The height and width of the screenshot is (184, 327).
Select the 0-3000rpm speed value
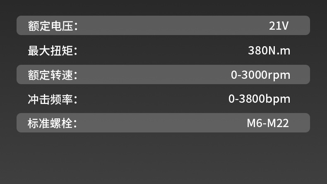[260, 75]
